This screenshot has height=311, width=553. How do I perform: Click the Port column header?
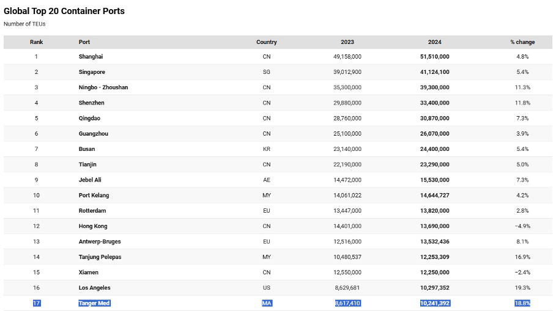[84, 42]
